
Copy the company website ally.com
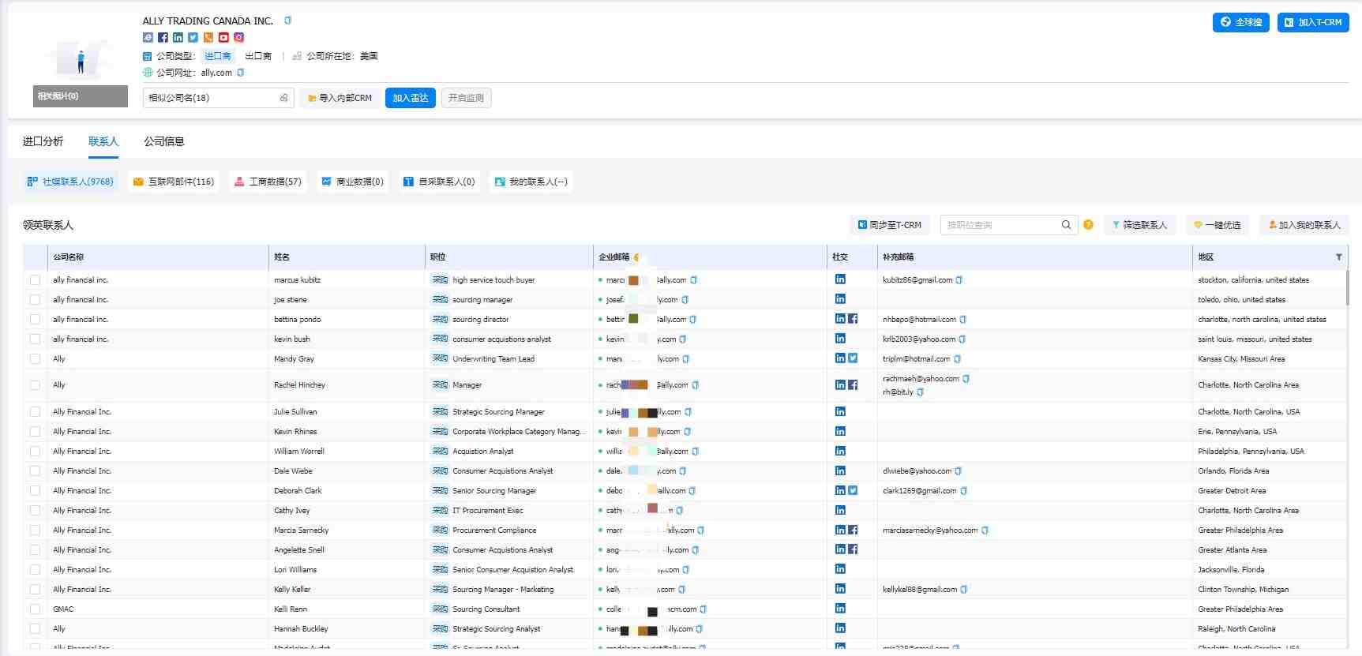point(241,73)
